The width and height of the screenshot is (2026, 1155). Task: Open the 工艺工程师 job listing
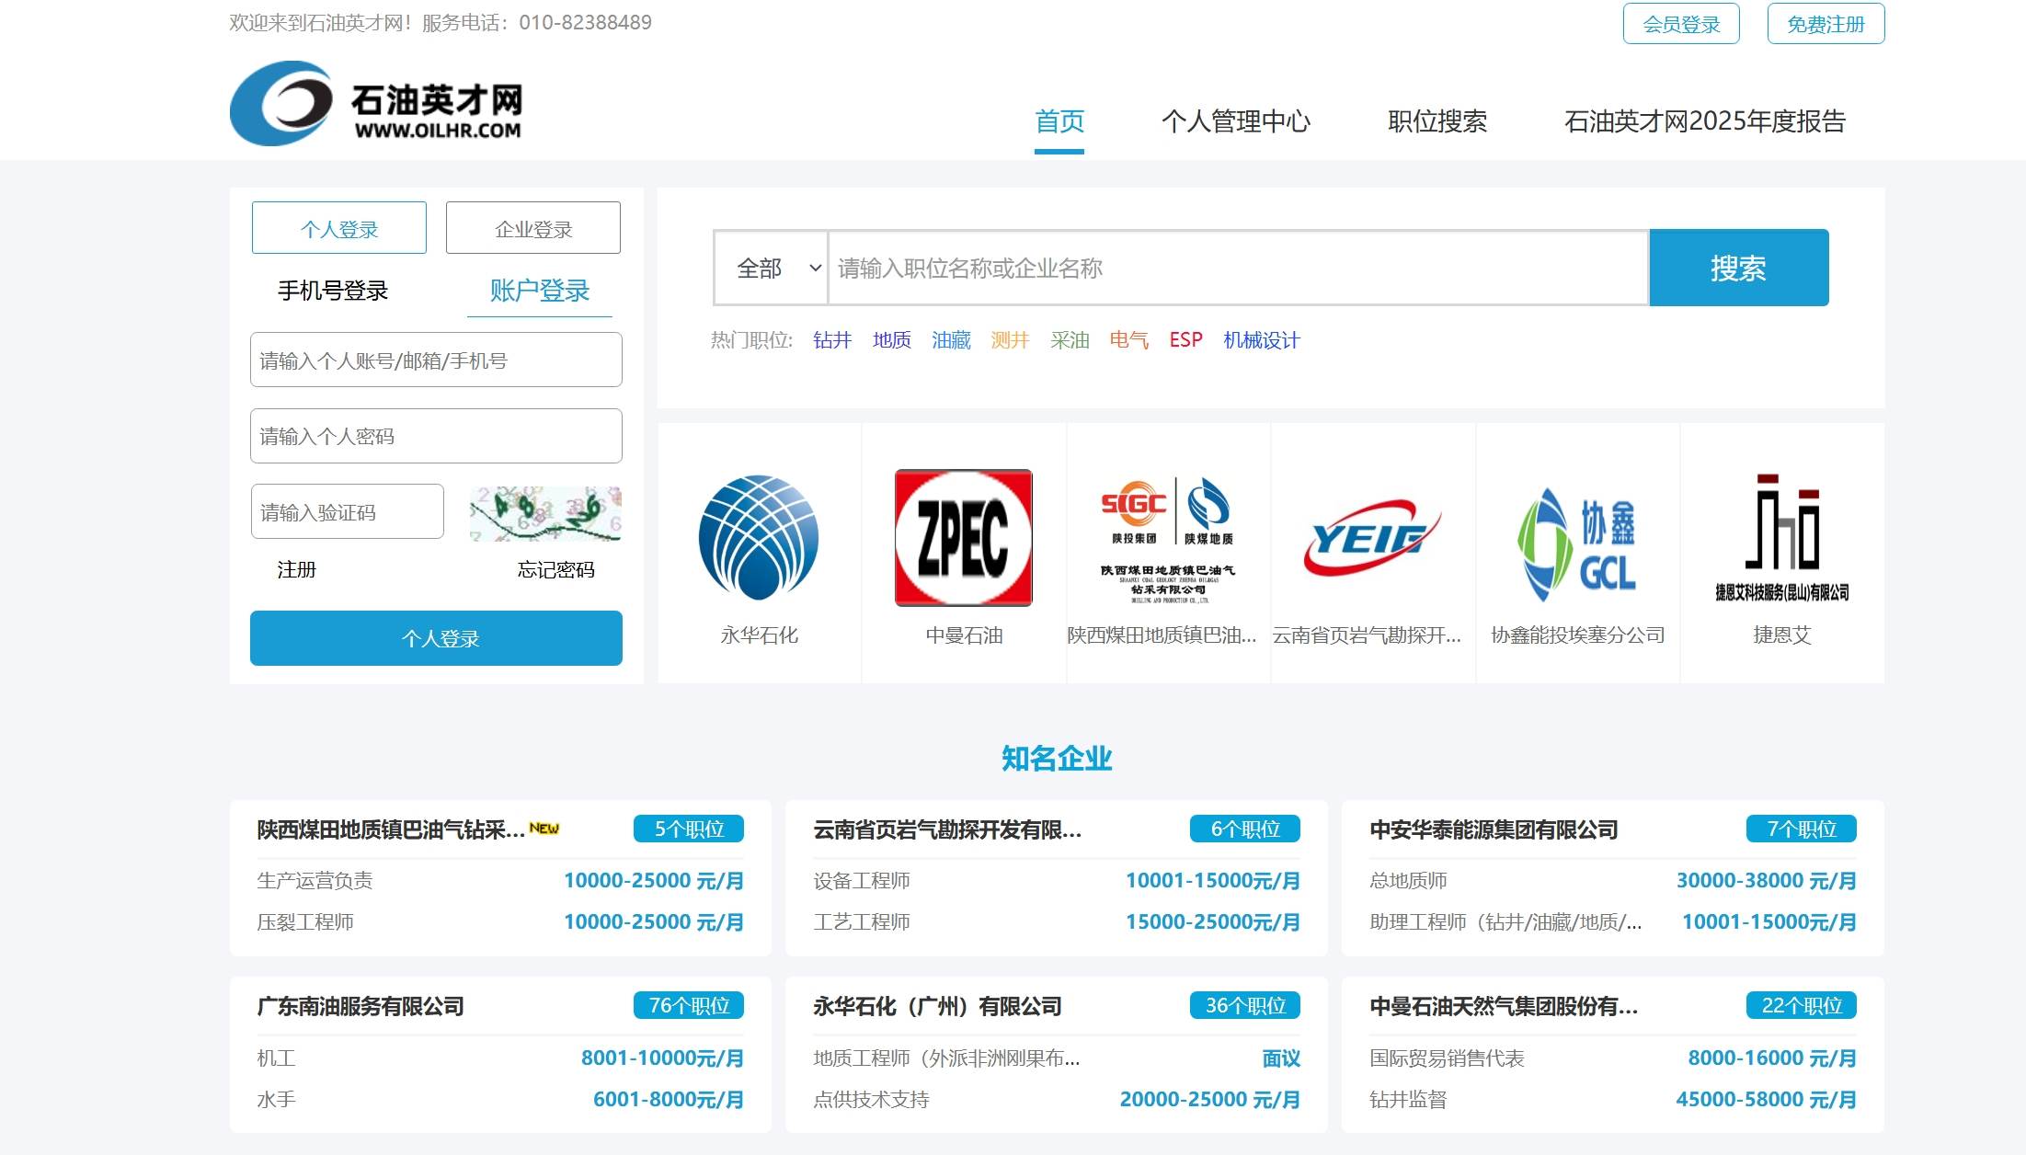coord(862,921)
